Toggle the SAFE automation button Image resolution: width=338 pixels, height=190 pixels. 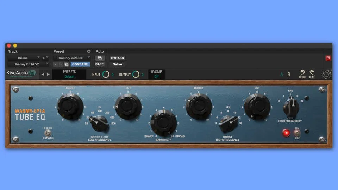click(x=99, y=64)
